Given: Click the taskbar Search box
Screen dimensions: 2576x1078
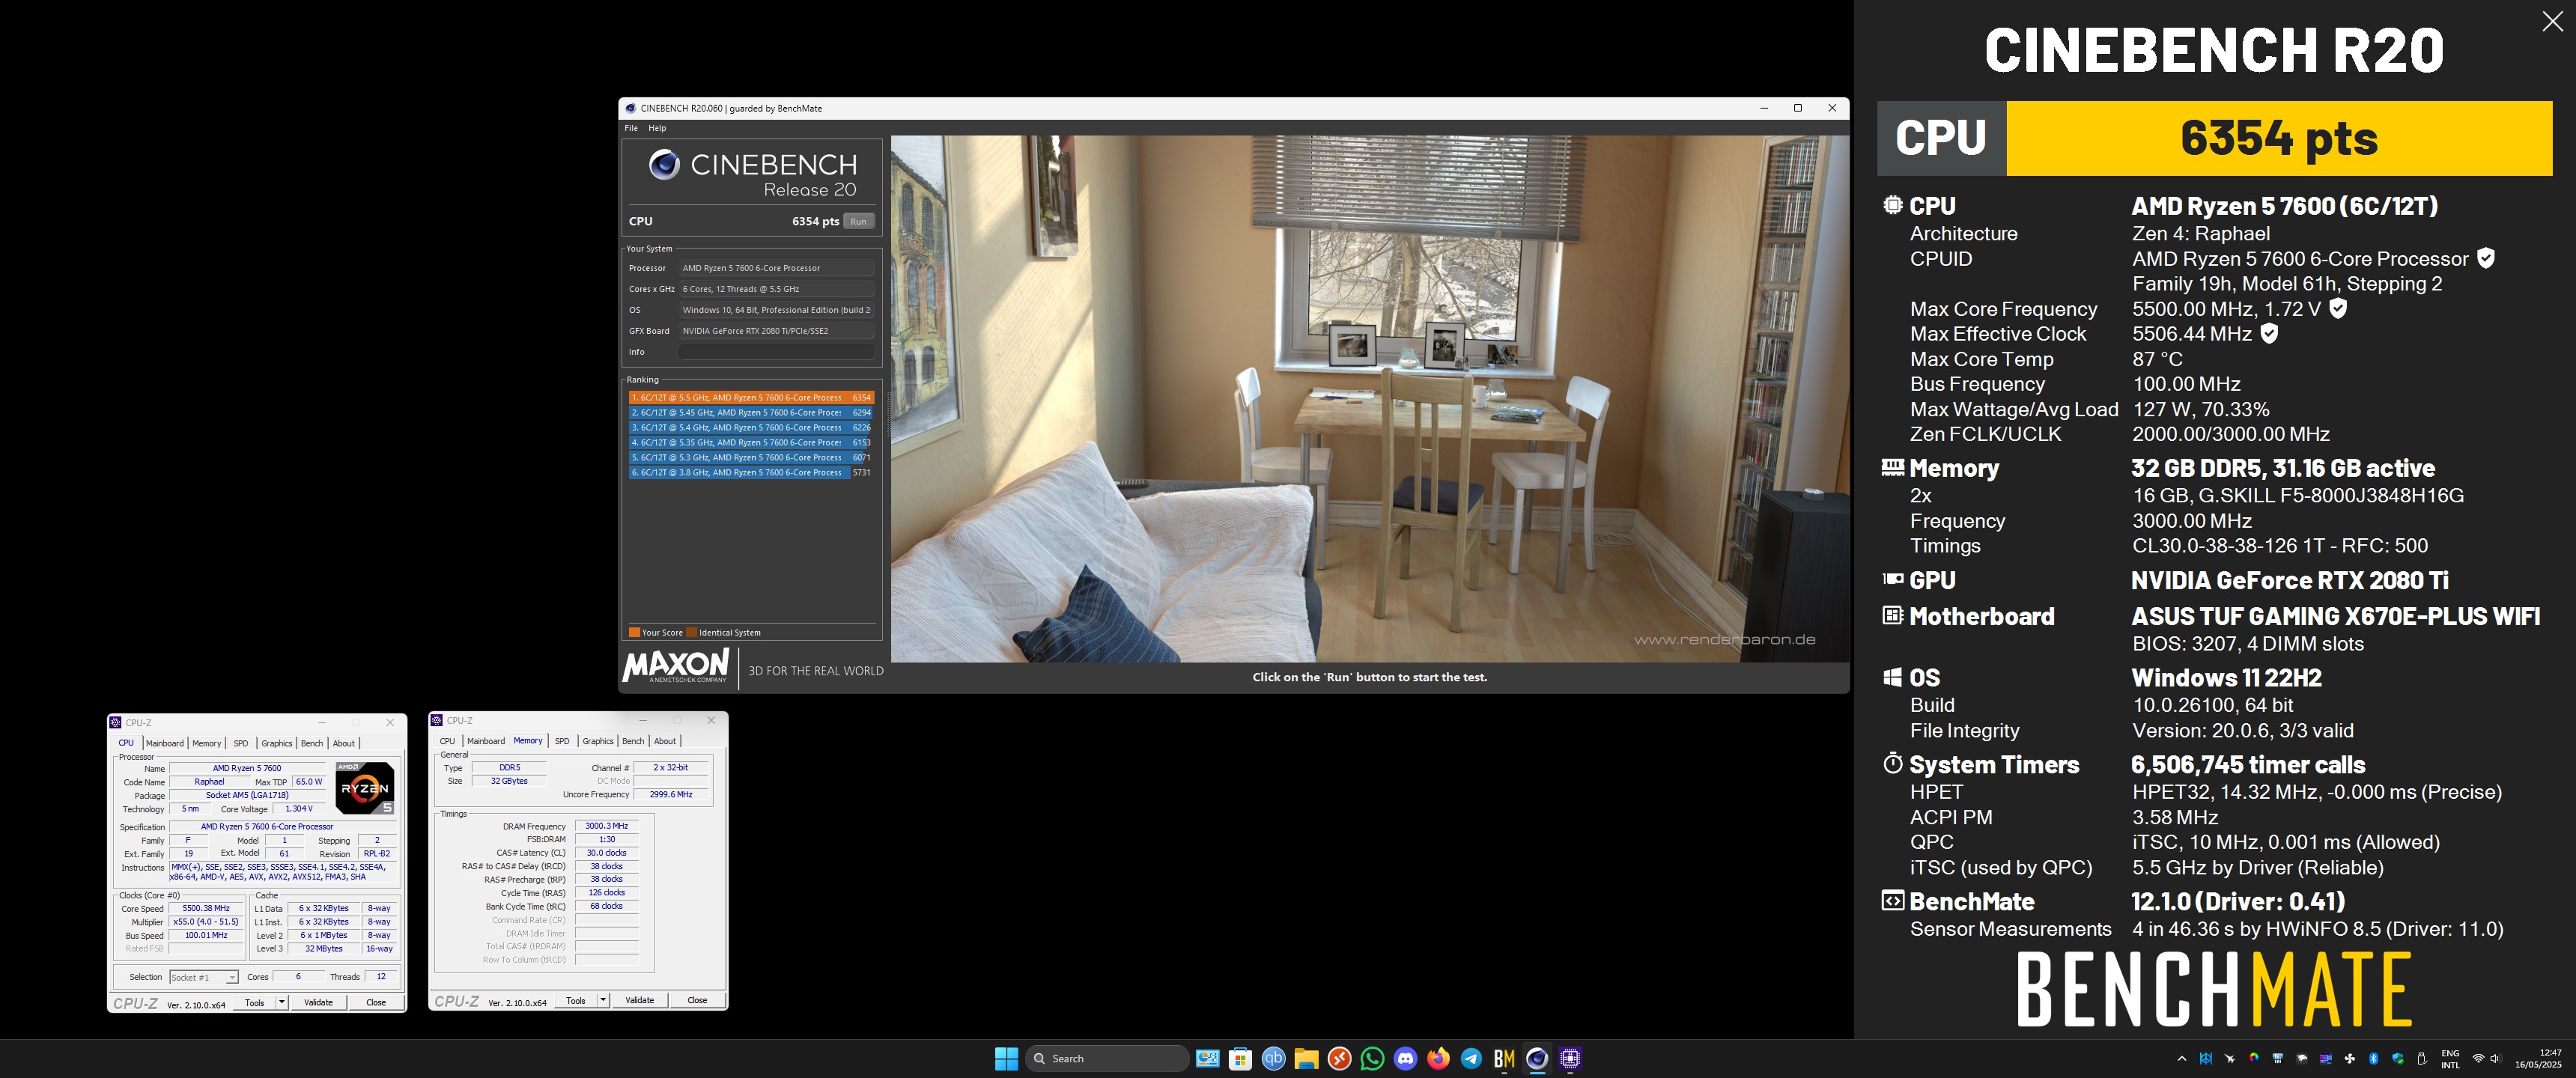Looking at the screenshot, I should pyautogui.click(x=1107, y=1058).
